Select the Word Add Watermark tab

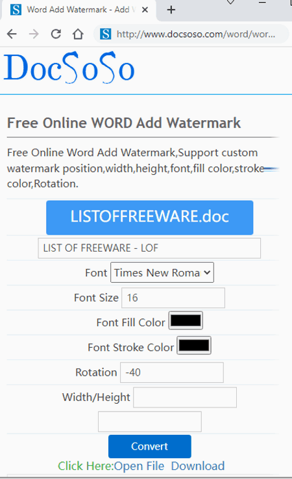pyautogui.click(x=79, y=10)
